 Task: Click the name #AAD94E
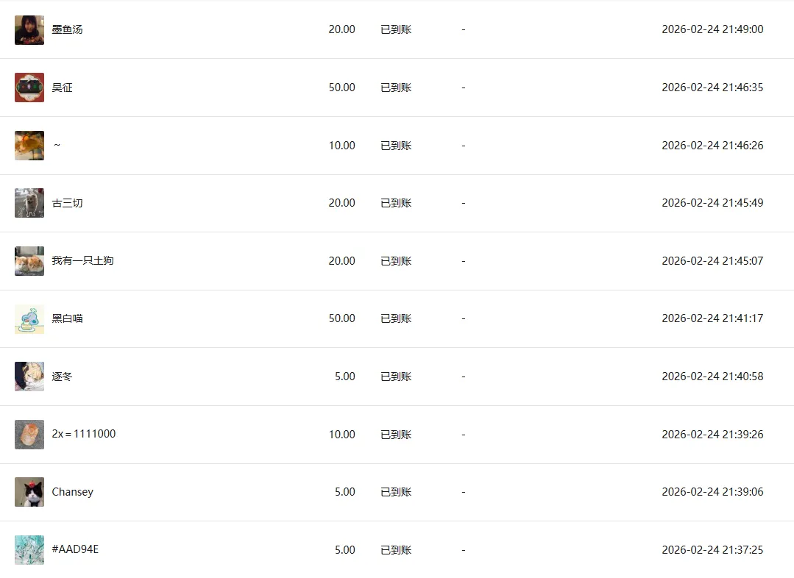coord(75,549)
